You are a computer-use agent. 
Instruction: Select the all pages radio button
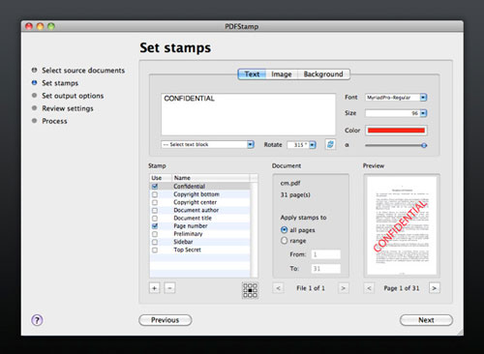click(284, 230)
